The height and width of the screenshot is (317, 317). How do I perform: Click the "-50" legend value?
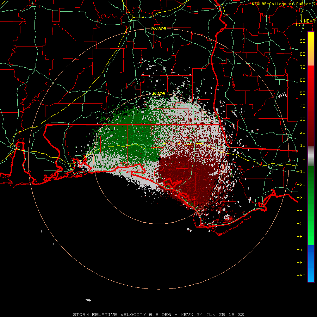pyautogui.click(x=301, y=223)
